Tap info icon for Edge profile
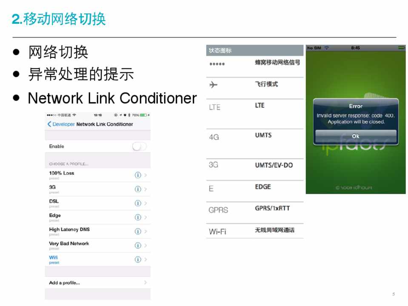This screenshot has width=408, height=306. [137, 217]
